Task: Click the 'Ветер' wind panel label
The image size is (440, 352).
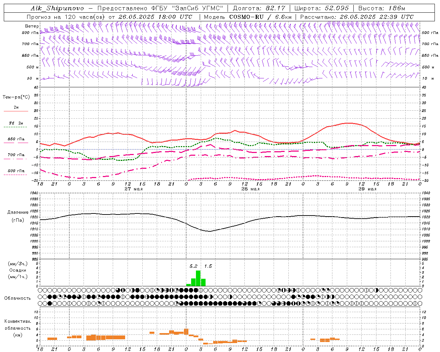Action: [x=32, y=26]
